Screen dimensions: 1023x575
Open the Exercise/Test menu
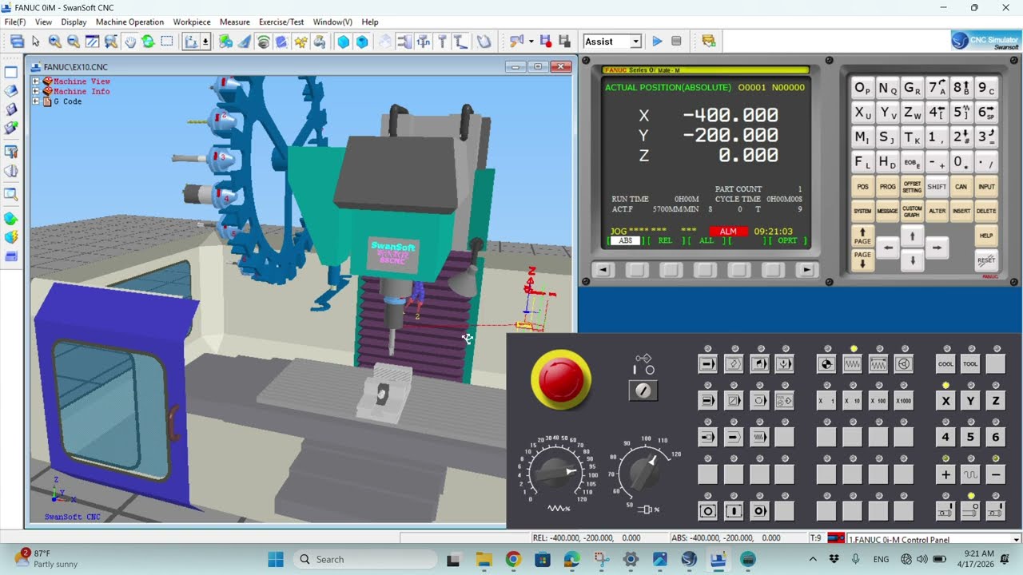click(x=281, y=22)
